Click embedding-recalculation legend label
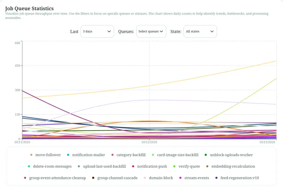 pos(233,166)
